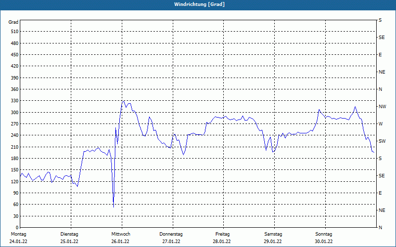The height and width of the screenshot is (247, 396).
Task: Click the y-axis value "180"
Action: coord(15,158)
